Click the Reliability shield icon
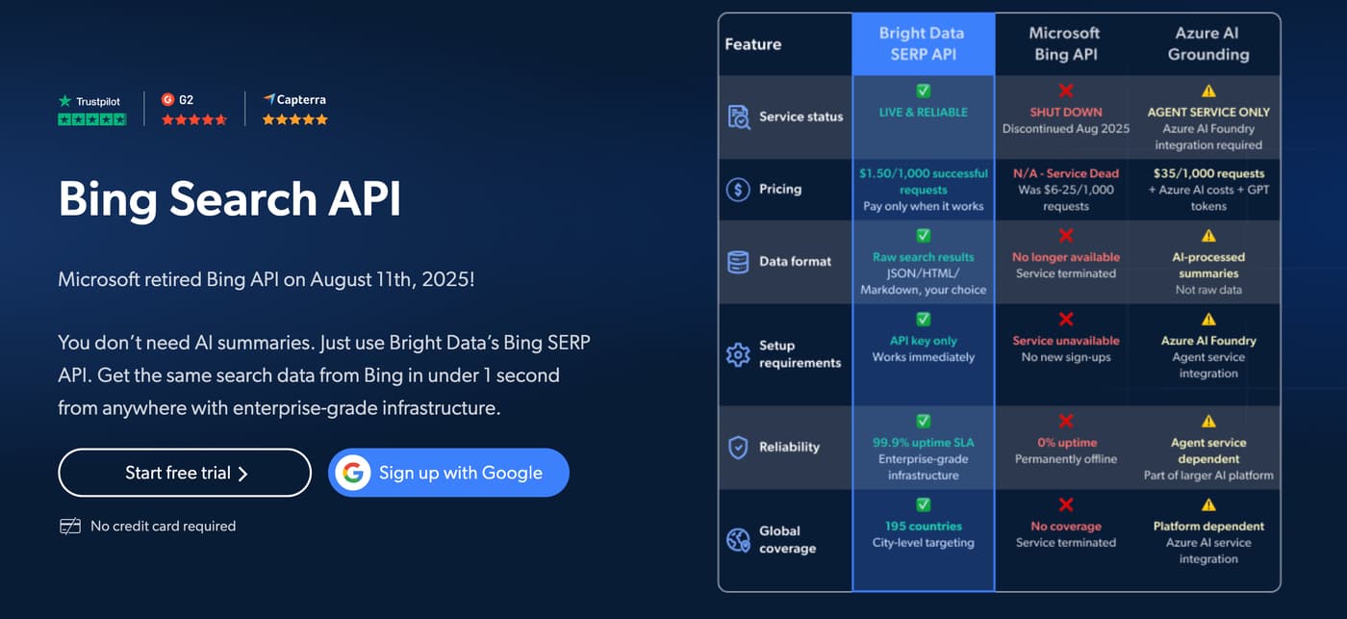Viewport: 1347px width, 619px height. (738, 447)
